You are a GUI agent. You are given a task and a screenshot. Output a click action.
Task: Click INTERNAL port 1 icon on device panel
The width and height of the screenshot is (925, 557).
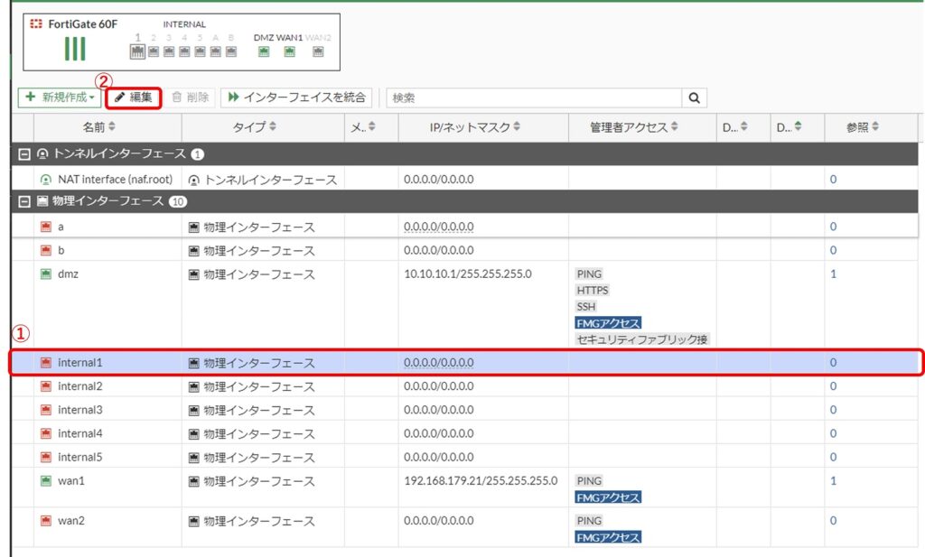pyautogui.click(x=135, y=52)
